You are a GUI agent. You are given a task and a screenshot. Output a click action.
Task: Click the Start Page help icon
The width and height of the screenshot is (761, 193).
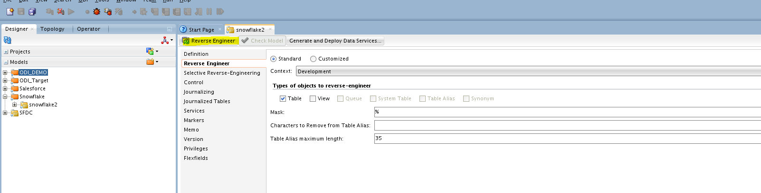pos(183,29)
